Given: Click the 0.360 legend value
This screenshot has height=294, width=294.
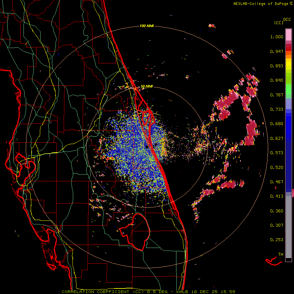Looking at the screenshot, I should pyautogui.click(x=277, y=211).
